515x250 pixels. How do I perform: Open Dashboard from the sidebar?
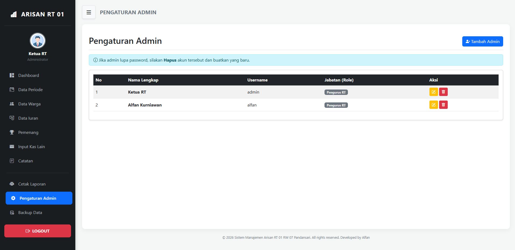coord(29,76)
